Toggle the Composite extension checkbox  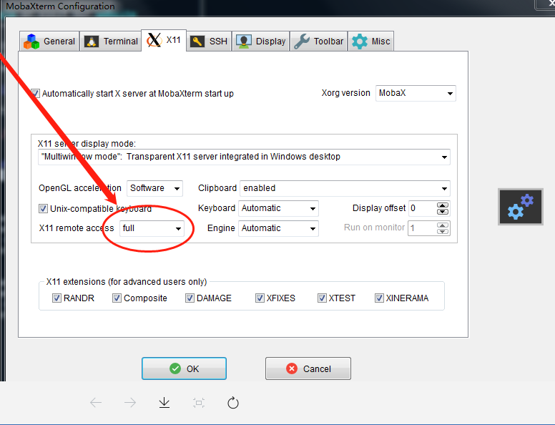[117, 298]
